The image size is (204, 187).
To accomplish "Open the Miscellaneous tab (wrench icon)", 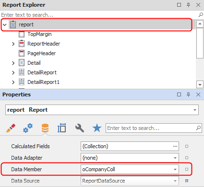I will pos(80,128).
